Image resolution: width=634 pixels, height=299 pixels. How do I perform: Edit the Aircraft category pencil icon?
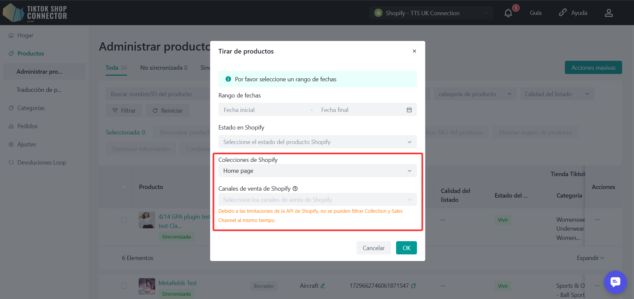tap(323, 286)
